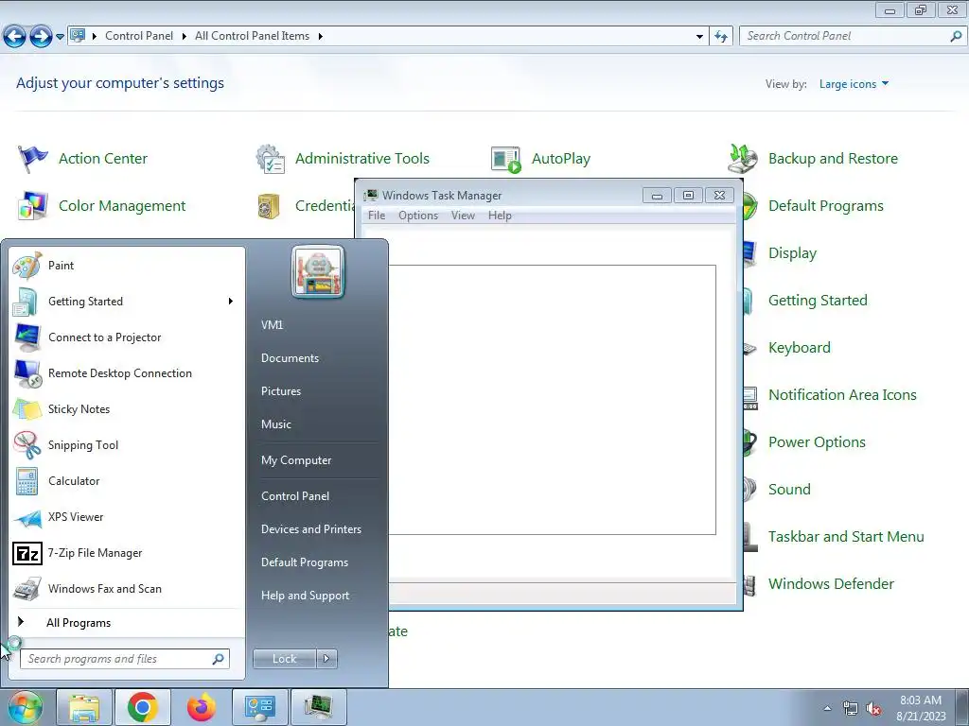
Task: Click the Lock button
Action: point(284,659)
